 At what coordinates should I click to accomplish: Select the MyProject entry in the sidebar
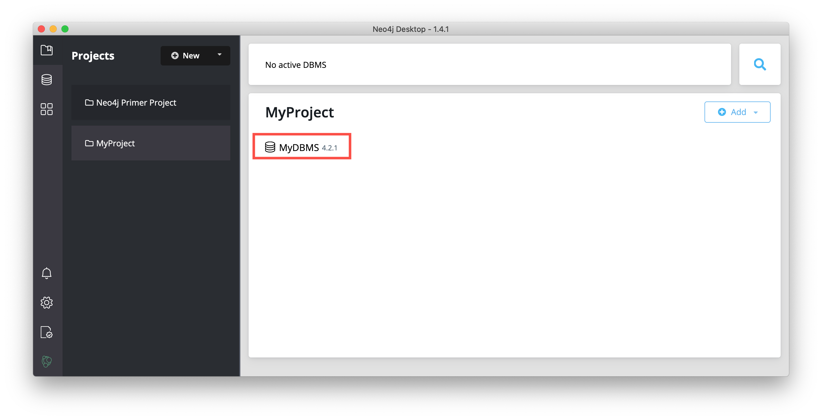click(151, 143)
